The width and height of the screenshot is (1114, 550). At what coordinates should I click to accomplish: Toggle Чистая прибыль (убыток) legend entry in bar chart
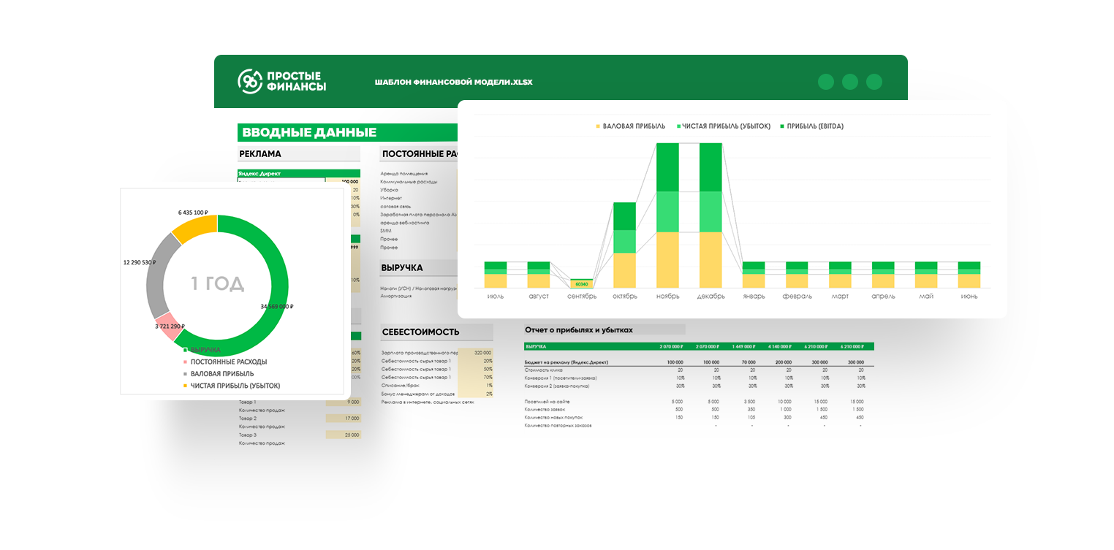tap(724, 126)
